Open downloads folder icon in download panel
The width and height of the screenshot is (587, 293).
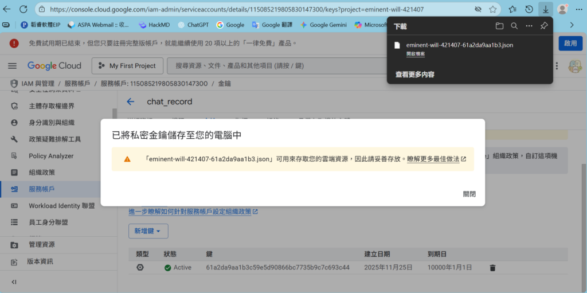[x=499, y=26]
